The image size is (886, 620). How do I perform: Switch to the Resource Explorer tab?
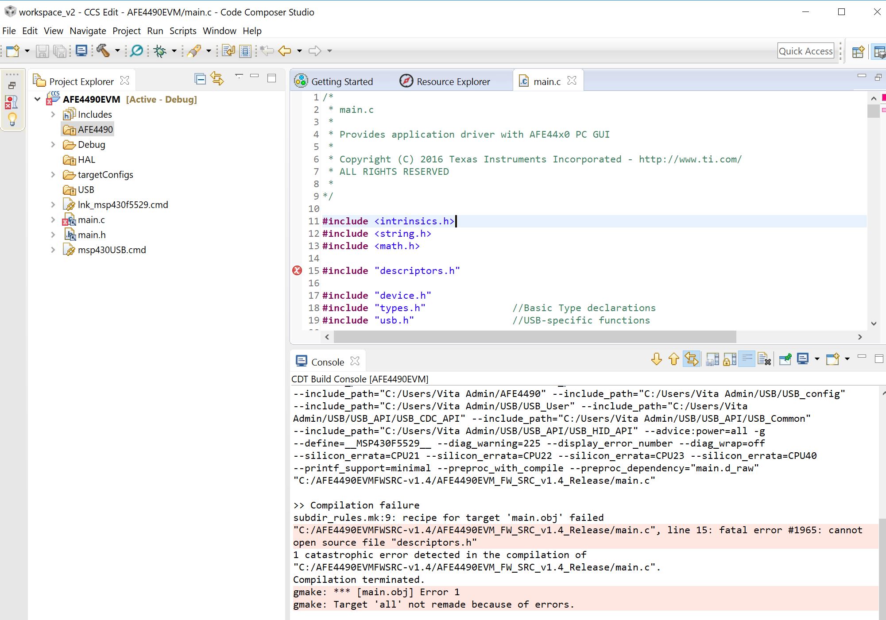pos(445,81)
